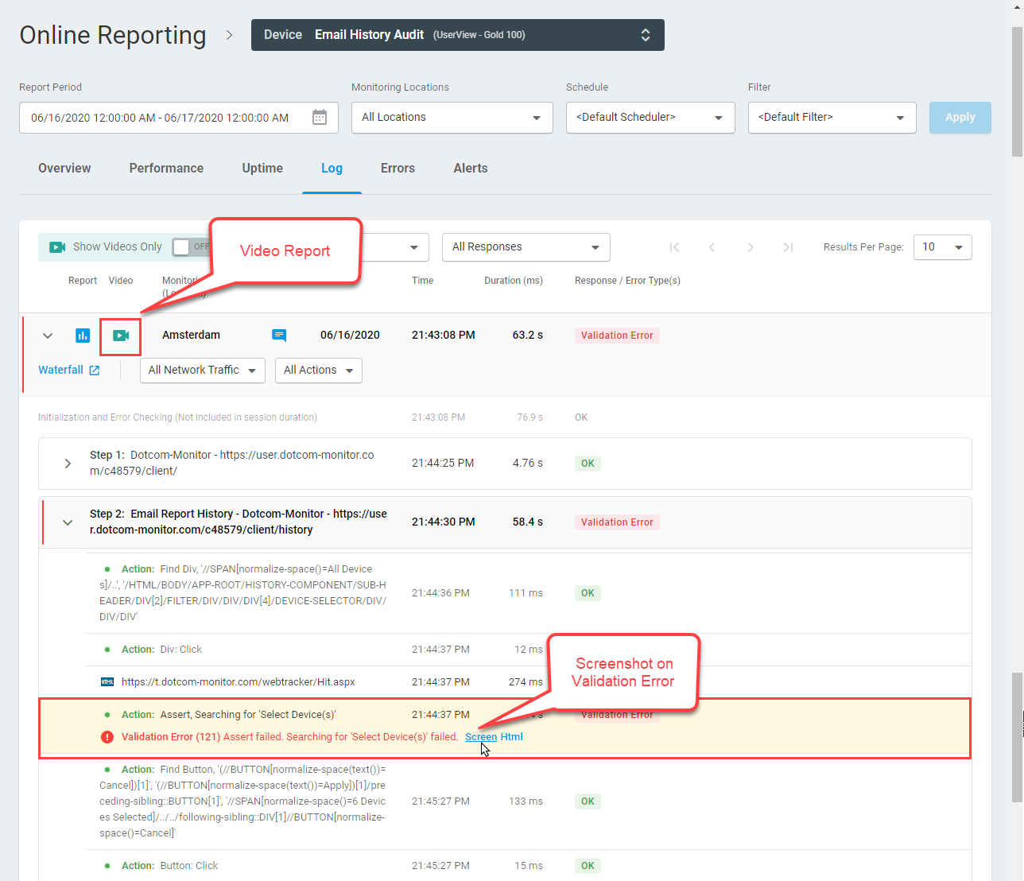Jump to last results page arrow
The height and width of the screenshot is (881, 1024).
788,247
